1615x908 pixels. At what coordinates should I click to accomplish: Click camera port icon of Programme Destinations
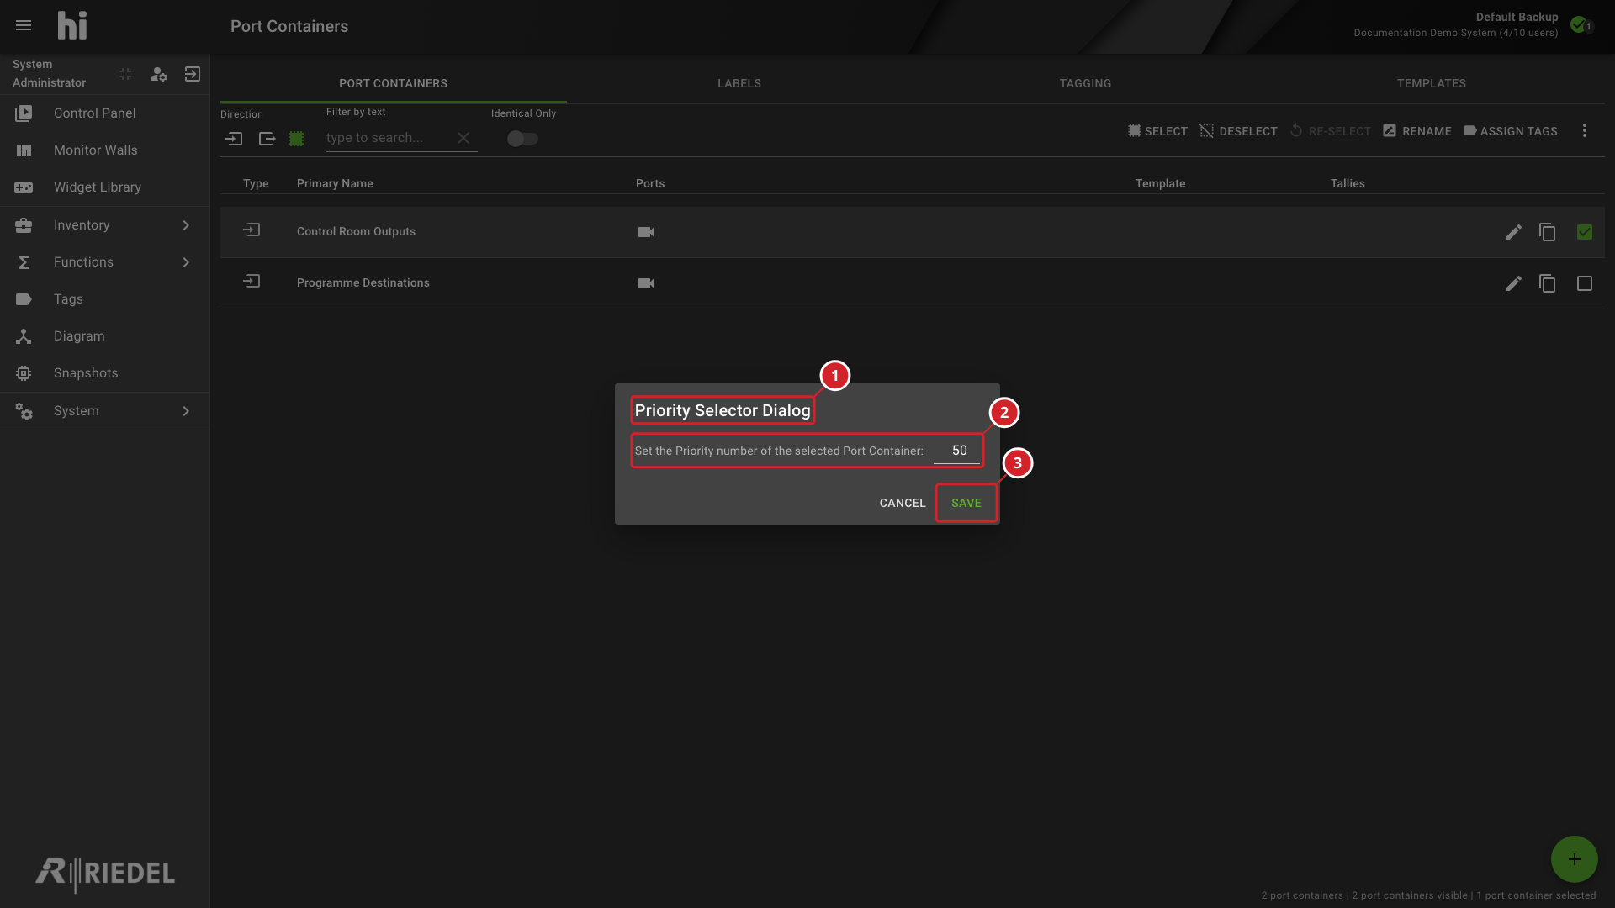click(x=646, y=283)
